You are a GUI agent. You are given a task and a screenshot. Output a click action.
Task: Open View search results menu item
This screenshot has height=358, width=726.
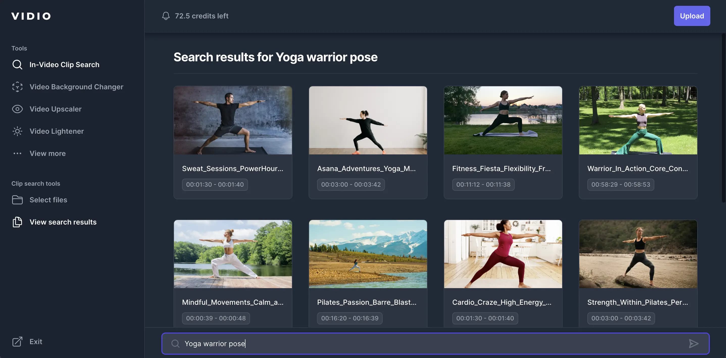(x=63, y=222)
